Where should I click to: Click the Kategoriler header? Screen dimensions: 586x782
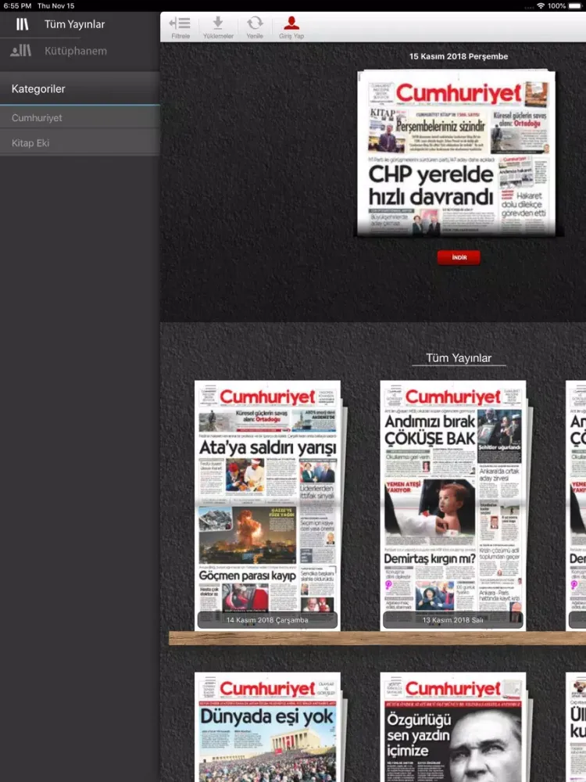pos(80,89)
